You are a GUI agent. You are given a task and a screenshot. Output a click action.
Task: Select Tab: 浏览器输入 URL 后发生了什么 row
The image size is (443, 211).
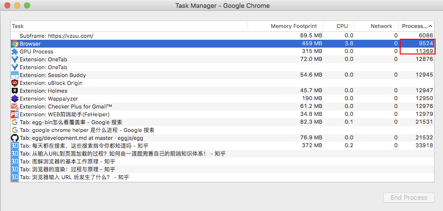click(222, 177)
